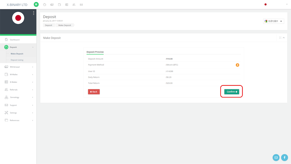
Task: Click the Dashboard home icon
Action: coord(6,39)
